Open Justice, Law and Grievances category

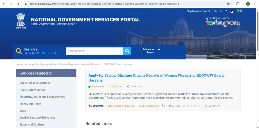(37, 118)
